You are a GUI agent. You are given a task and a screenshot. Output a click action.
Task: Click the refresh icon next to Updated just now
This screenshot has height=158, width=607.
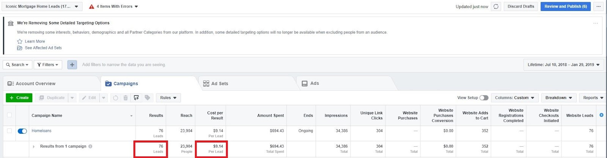coord(496,6)
